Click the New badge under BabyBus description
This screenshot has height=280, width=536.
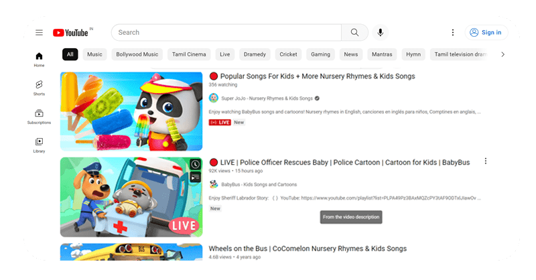[215, 208]
